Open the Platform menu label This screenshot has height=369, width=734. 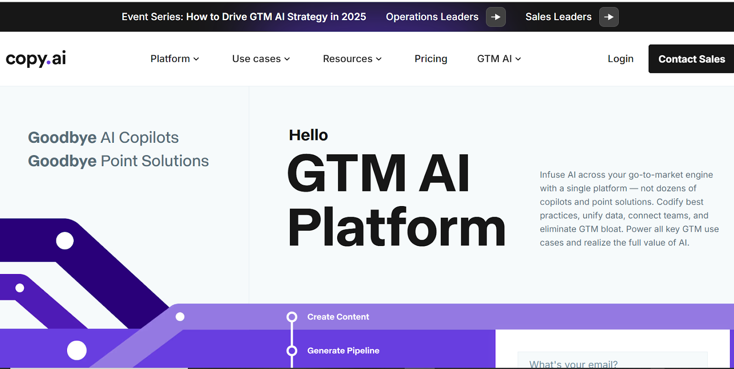pos(170,59)
